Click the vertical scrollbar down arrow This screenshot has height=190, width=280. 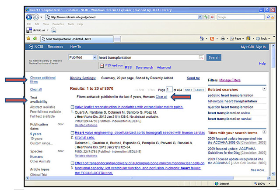(x=273, y=174)
